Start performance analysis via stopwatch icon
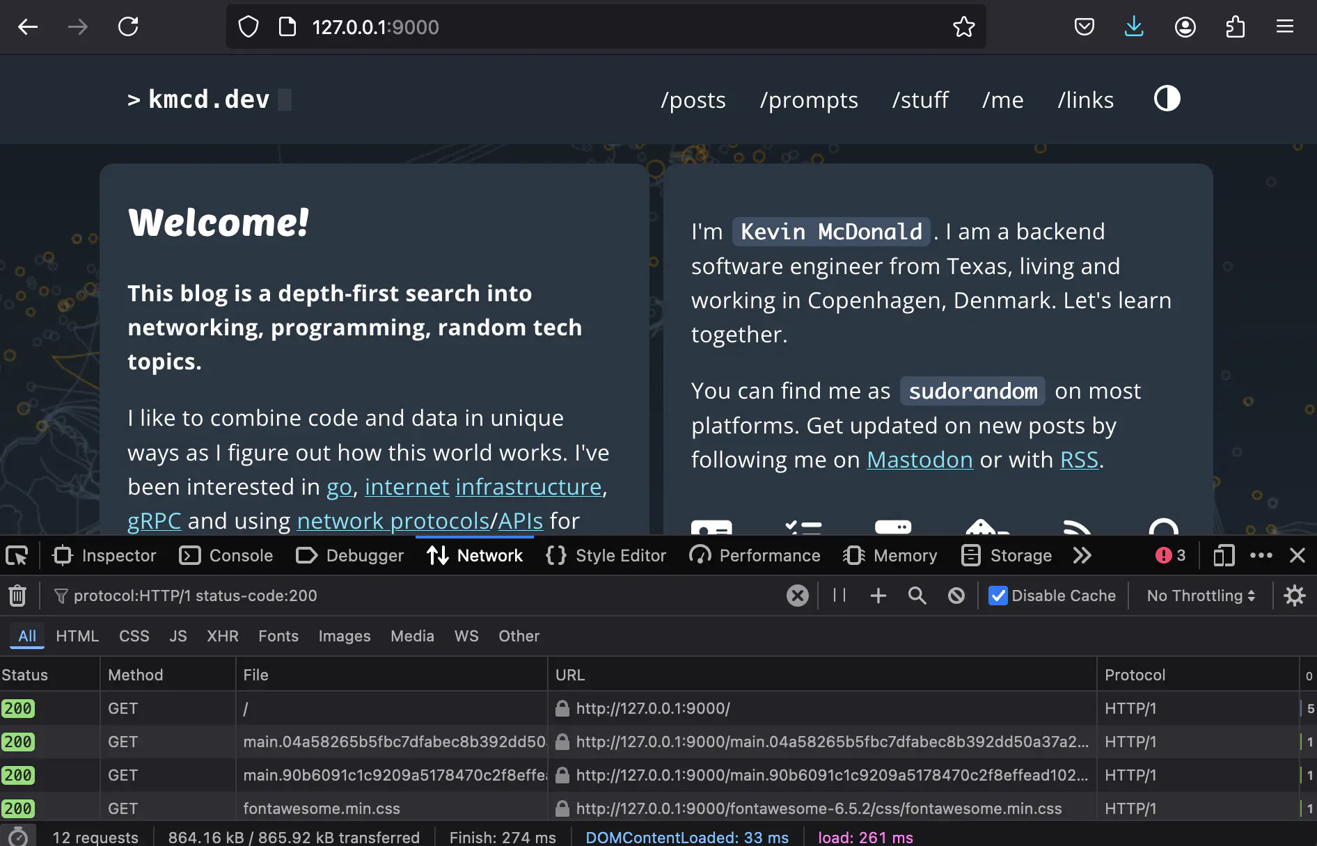Image resolution: width=1317 pixels, height=846 pixels. [x=18, y=836]
